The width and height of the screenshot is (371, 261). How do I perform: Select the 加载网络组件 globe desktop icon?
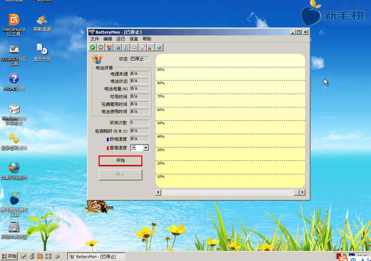(x=14, y=171)
